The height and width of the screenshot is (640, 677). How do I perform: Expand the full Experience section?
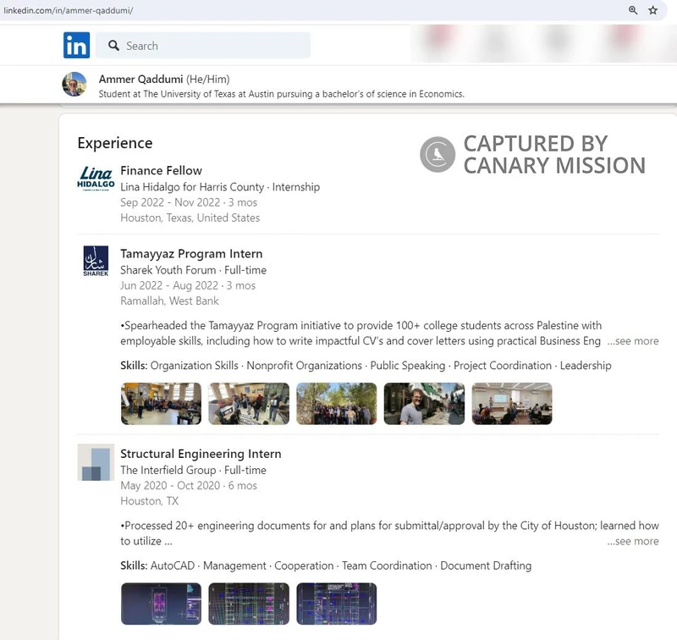114,143
